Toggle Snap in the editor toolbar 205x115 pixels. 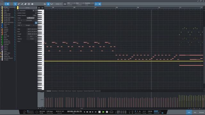coord(96,4)
